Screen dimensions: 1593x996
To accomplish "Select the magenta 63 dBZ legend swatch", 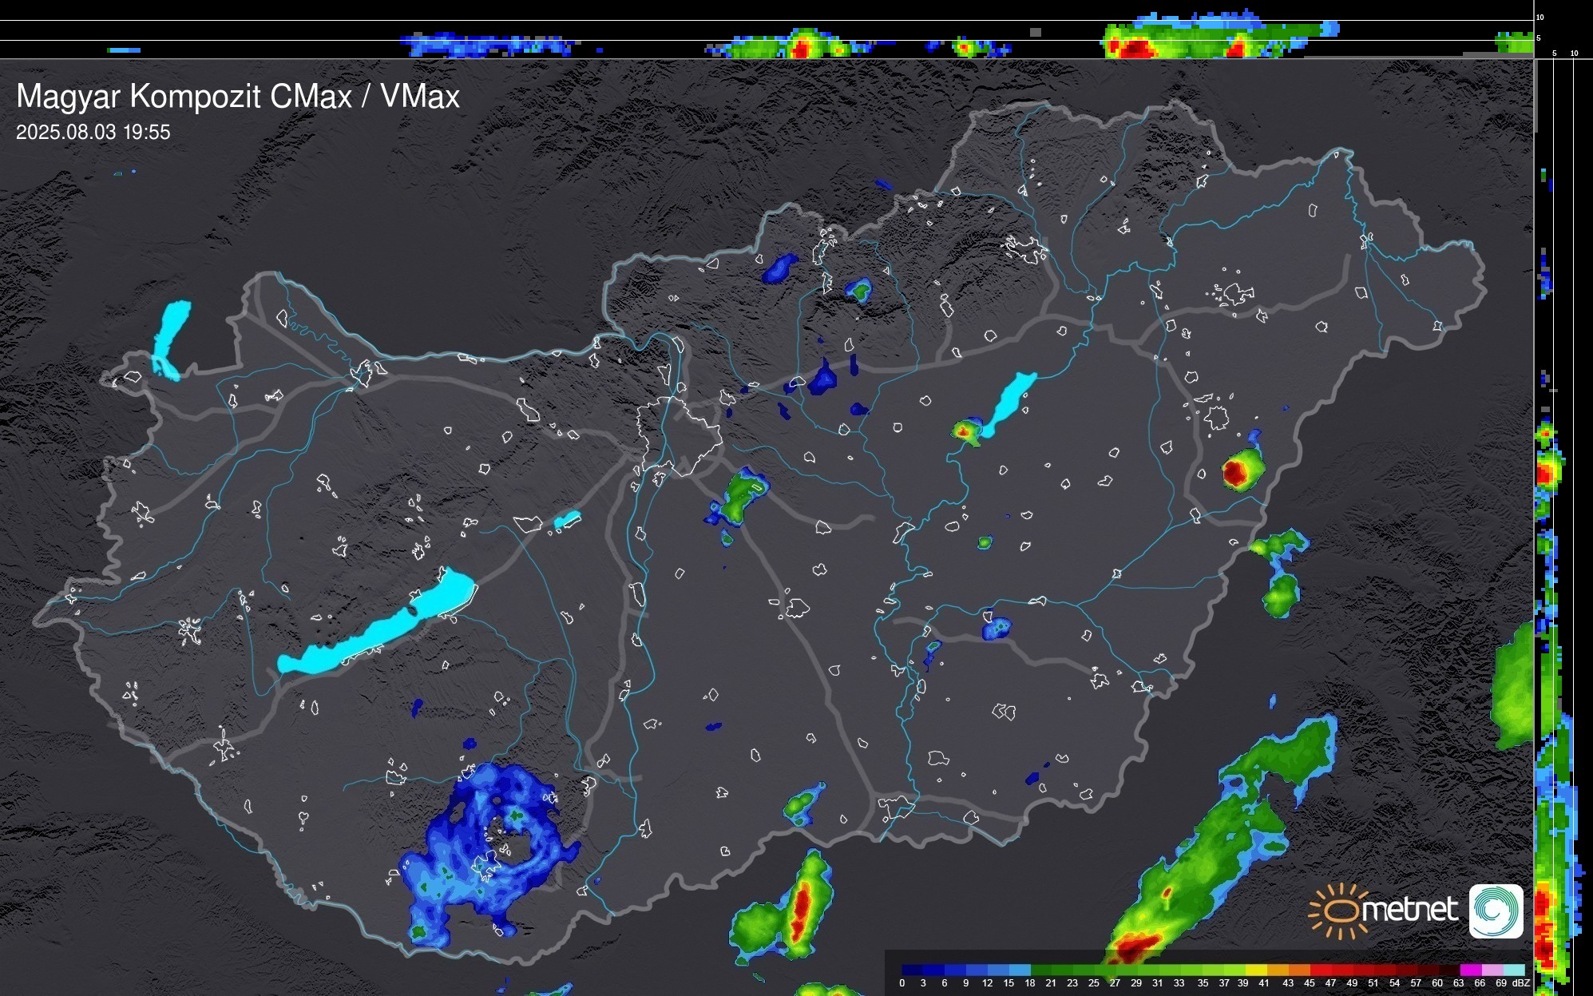I will pyautogui.click(x=1470, y=970).
